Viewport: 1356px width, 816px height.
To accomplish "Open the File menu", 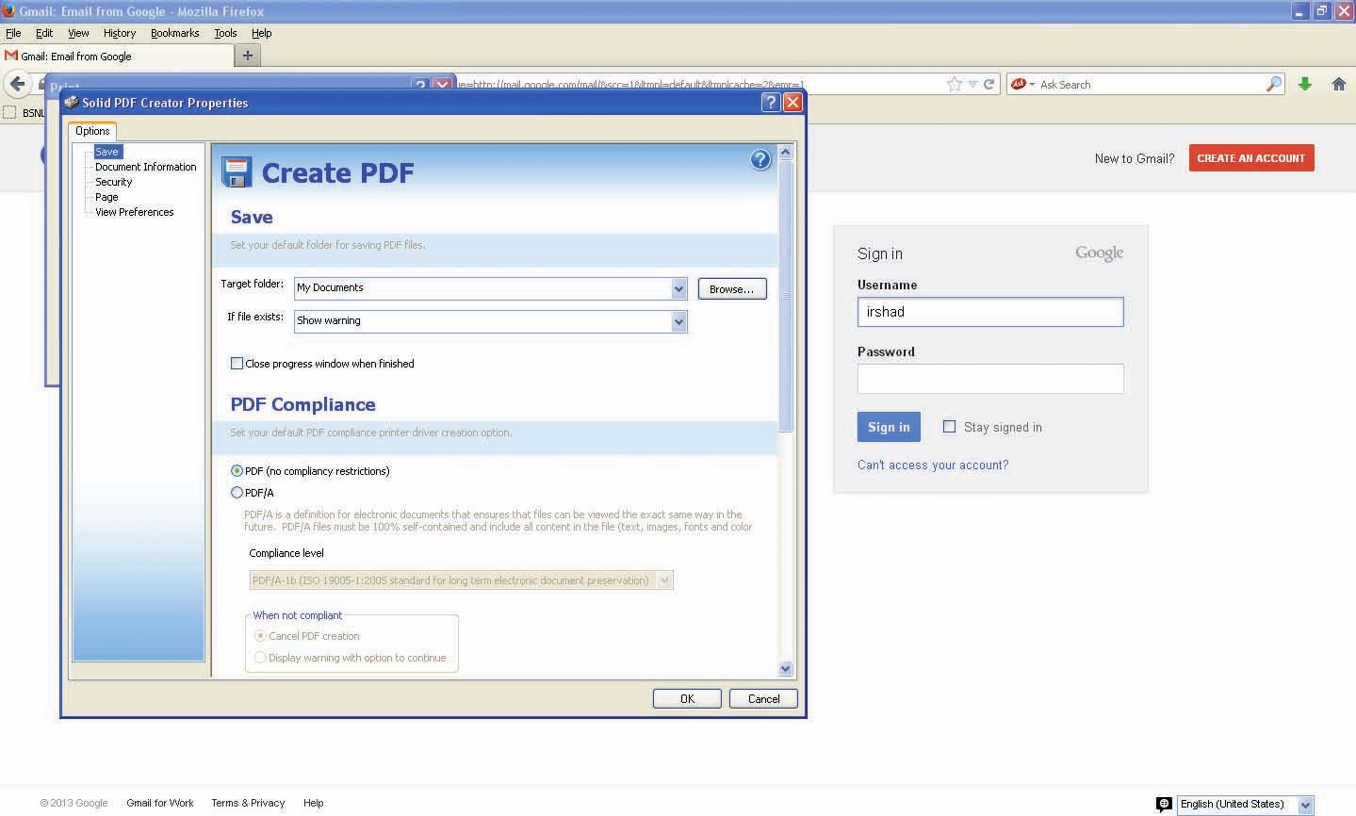I will pyautogui.click(x=13, y=33).
